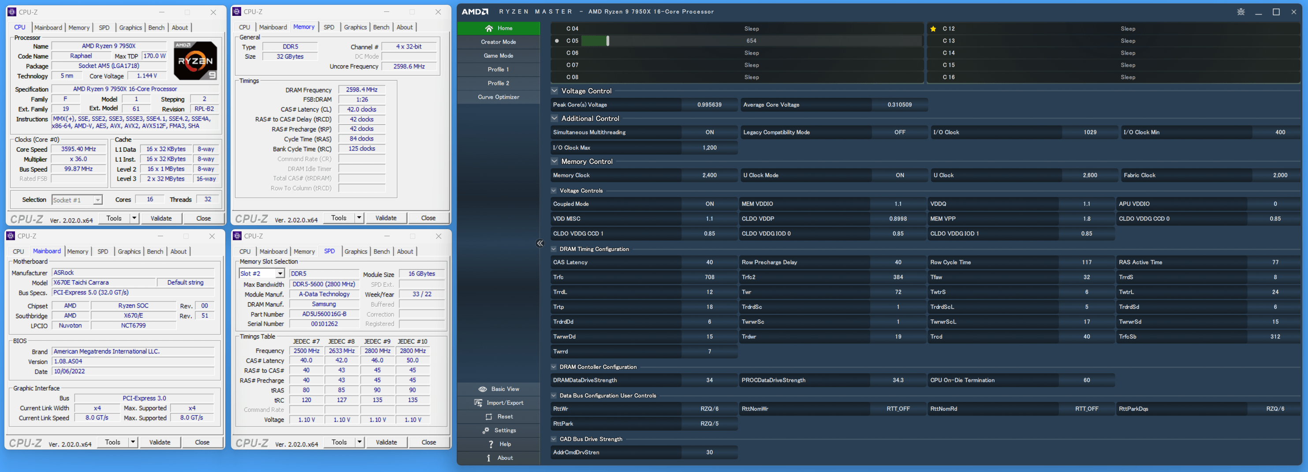Click the Basic View eye icon
Screen dimensions: 1308x472
pos(482,389)
